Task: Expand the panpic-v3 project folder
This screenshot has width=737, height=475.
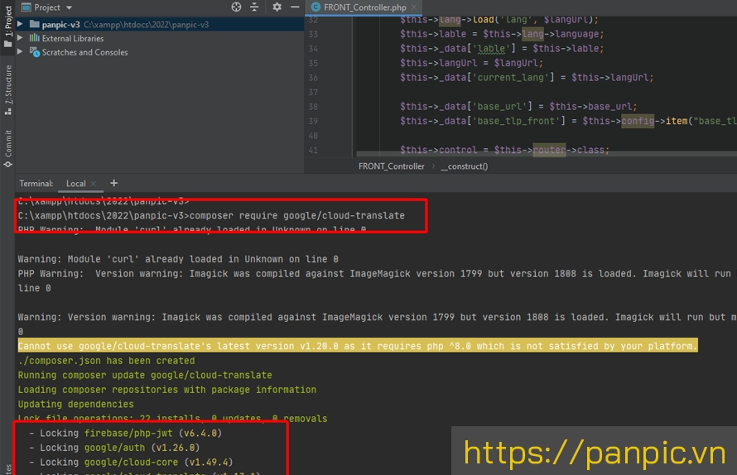Action: [20, 24]
